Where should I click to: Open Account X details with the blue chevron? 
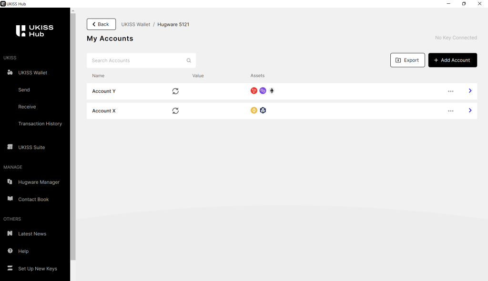(470, 110)
